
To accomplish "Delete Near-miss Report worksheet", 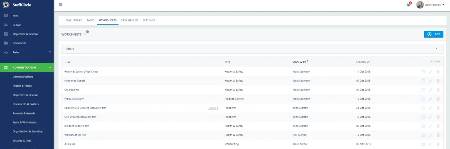I will pos(438,81).
